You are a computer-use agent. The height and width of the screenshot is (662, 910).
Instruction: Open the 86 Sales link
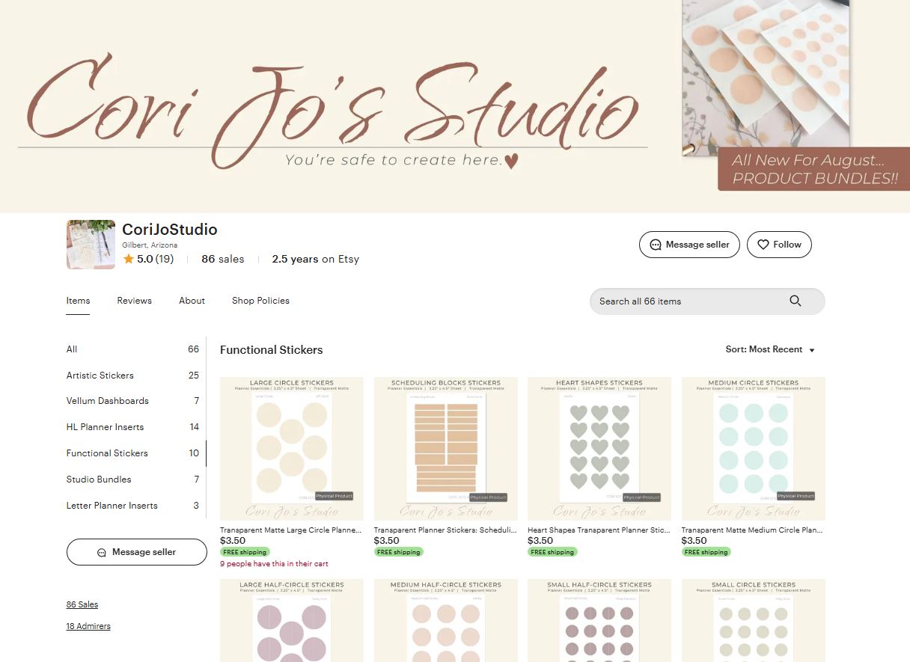tap(82, 604)
